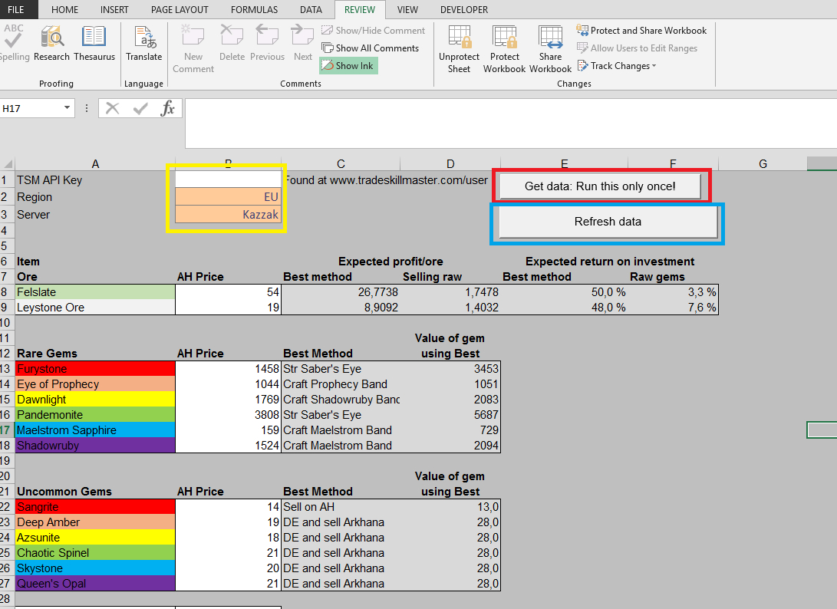Click Get data: Run this only once!
This screenshot has height=609, width=837.
[x=599, y=186]
